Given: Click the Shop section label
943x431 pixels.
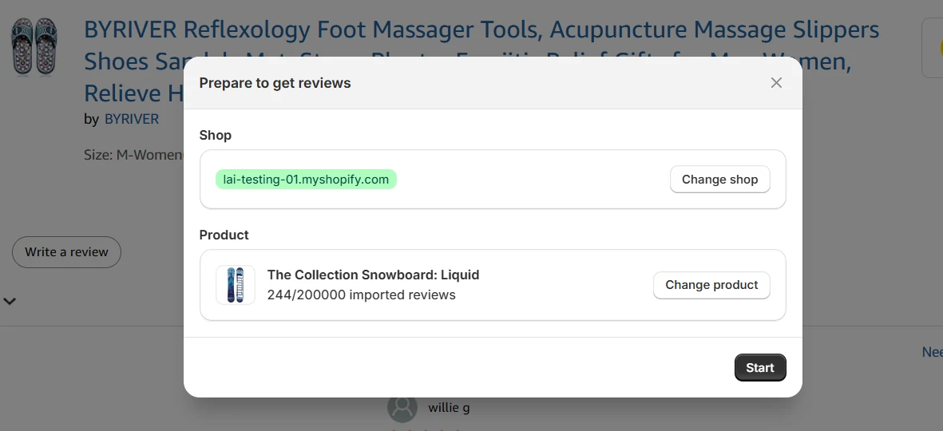Looking at the screenshot, I should coord(215,136).
